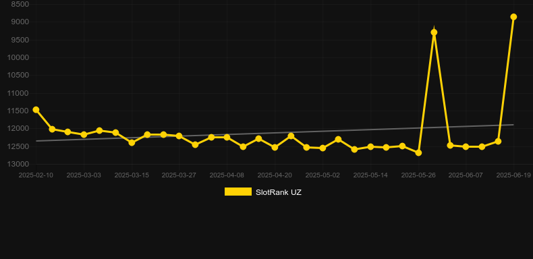533x259 pixels.
Task: Select the final data point at 2025-06-19
Action: [513, 17]
